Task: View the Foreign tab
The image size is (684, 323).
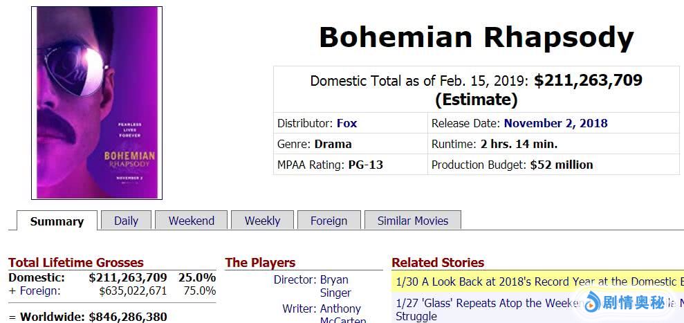Action: (329, 221)
